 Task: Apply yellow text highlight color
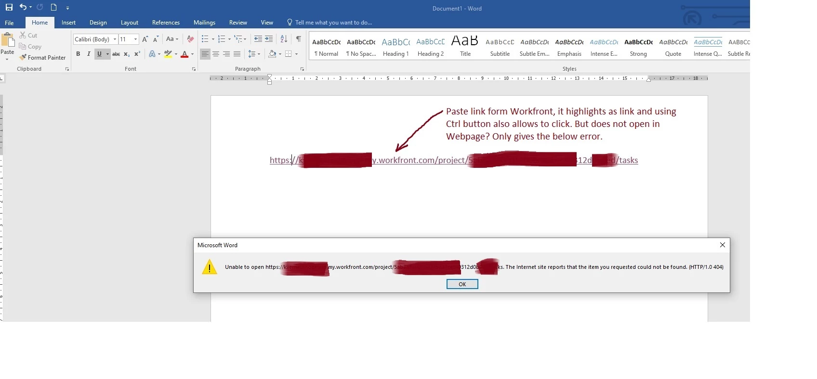(x=168, y=54)
